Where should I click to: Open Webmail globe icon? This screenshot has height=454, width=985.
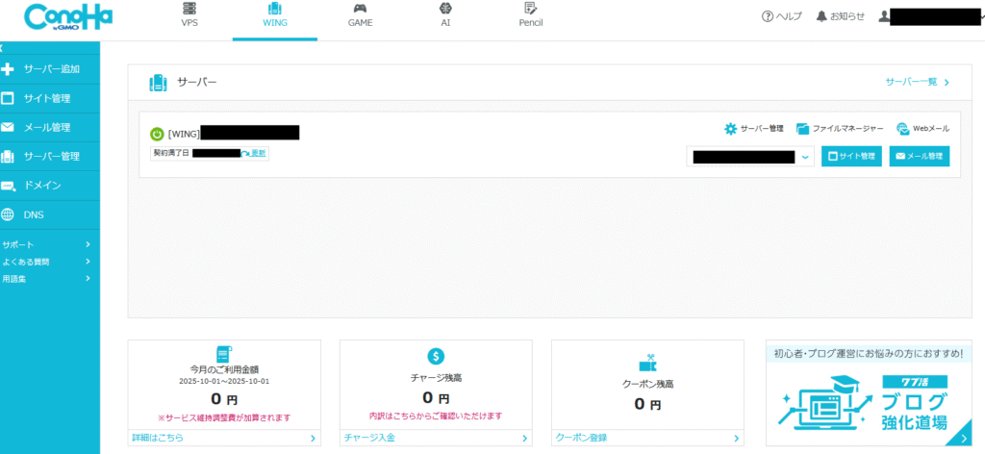pos(903,129)
